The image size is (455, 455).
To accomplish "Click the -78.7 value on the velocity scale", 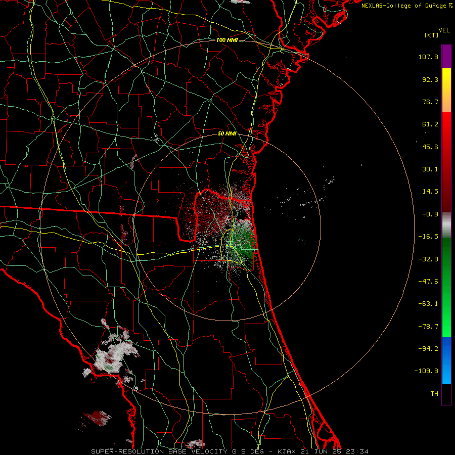I will pos(428,327).
